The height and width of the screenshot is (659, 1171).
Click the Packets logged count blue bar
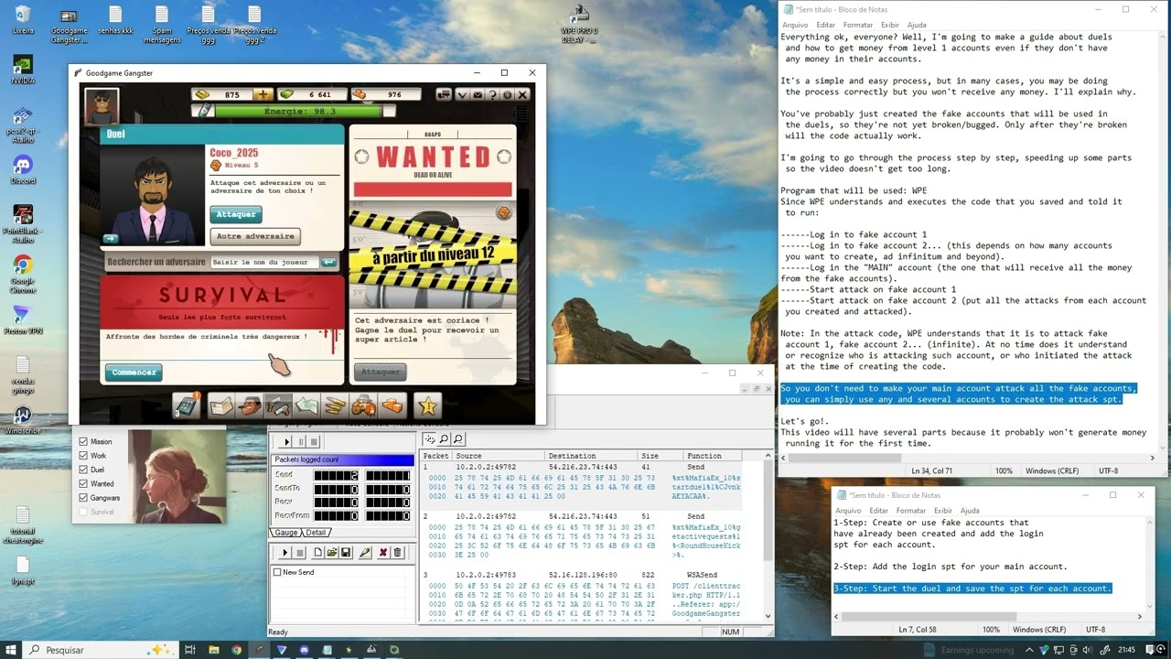coord(342,459)
